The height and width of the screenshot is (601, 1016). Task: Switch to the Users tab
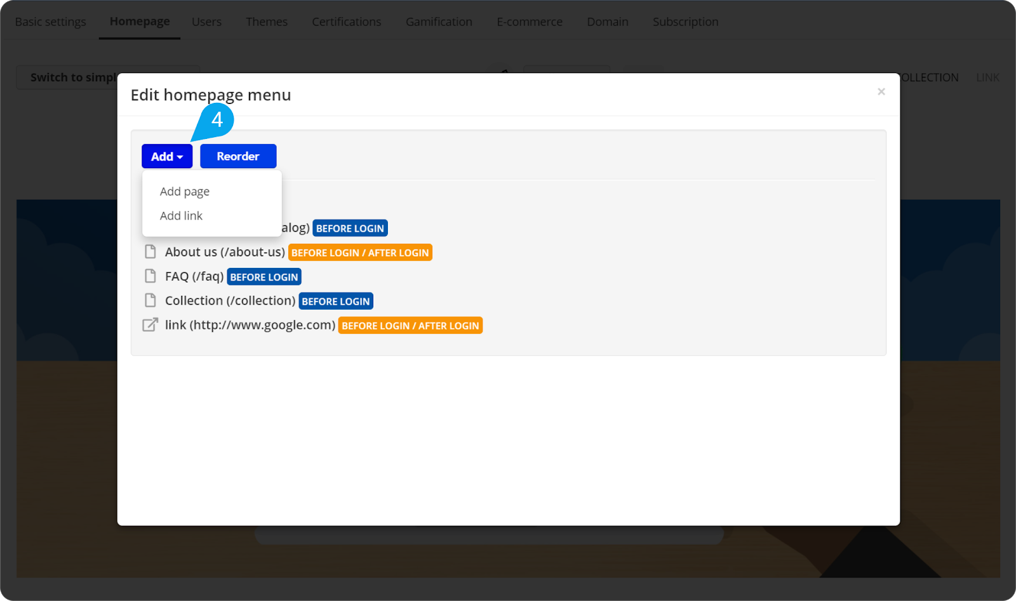[x=206, y=21]
